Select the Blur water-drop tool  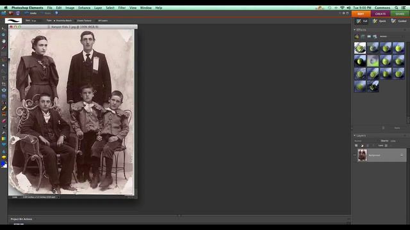click(x=4, y=151)
